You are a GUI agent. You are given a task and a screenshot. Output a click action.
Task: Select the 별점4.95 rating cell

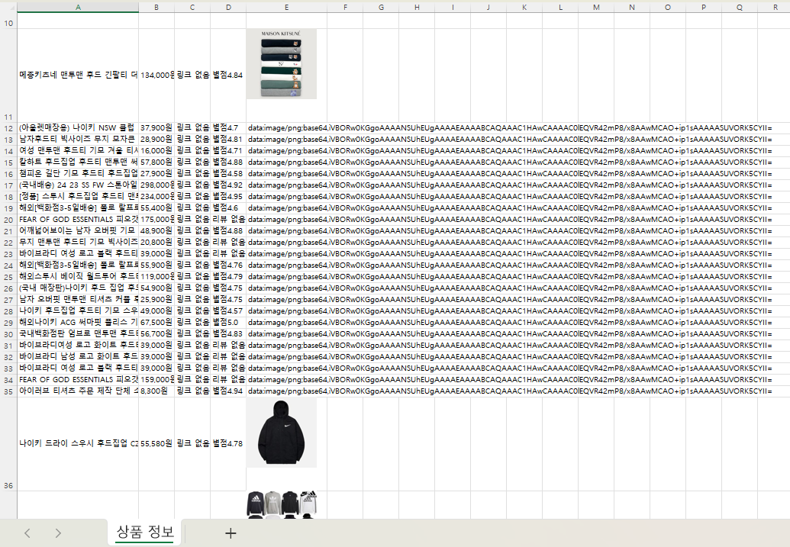point(228,196)
